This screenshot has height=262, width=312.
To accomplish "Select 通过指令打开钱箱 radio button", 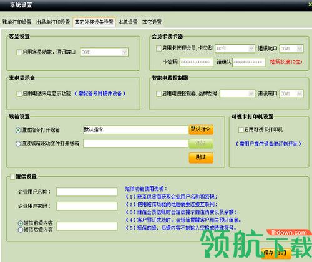I will (18, 130).
